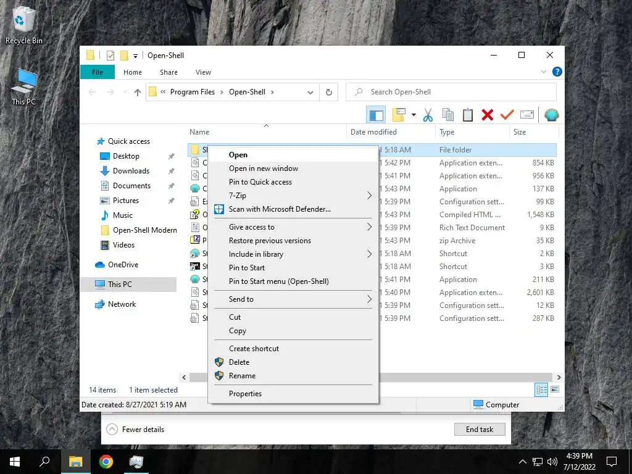Click the Back navigation arrow
Screen dimensions: 632x474
pyautogui.click(x=92, y=93)
